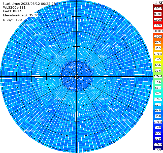Click the lower-left 1.00km range label
Viewport: 163px width, 153px height.
[x=71, y=88]
